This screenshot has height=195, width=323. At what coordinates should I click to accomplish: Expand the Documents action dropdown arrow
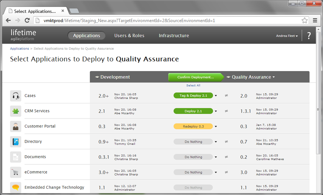click(x=216, y=157)
